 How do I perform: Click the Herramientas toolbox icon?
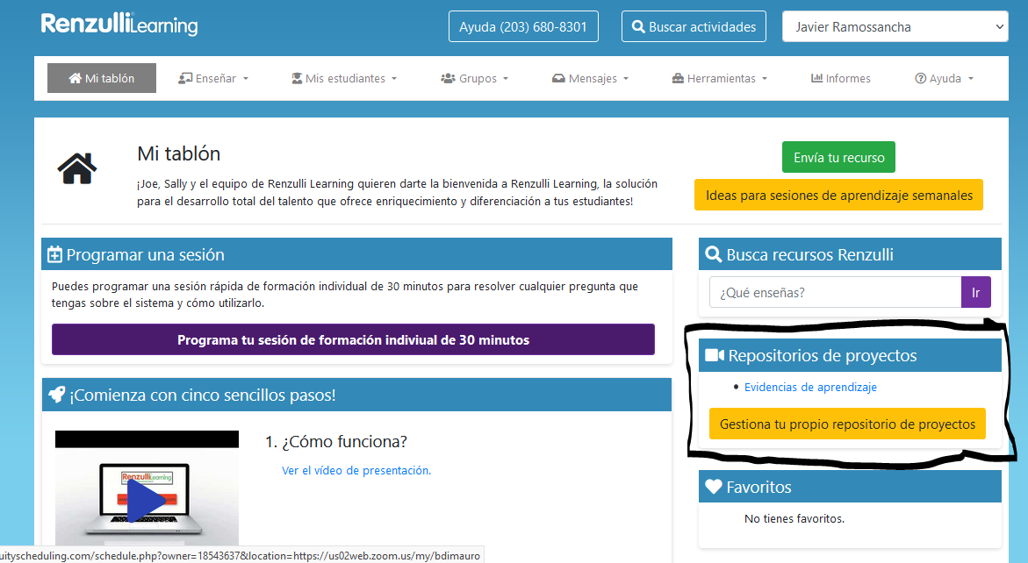pyautogui.click(x=678, y=79)
